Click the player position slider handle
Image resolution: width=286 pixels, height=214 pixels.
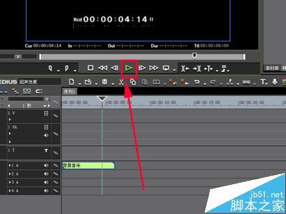pos(194,55)
